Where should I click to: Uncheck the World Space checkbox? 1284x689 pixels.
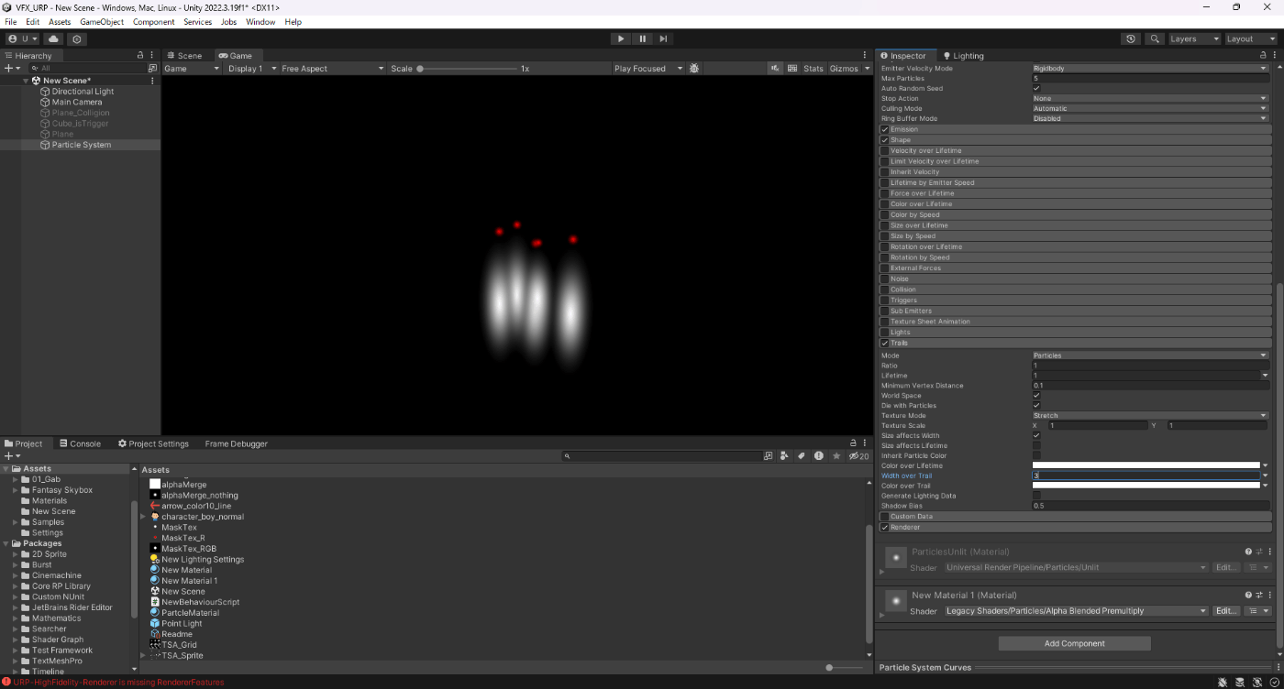(1036, 396)
